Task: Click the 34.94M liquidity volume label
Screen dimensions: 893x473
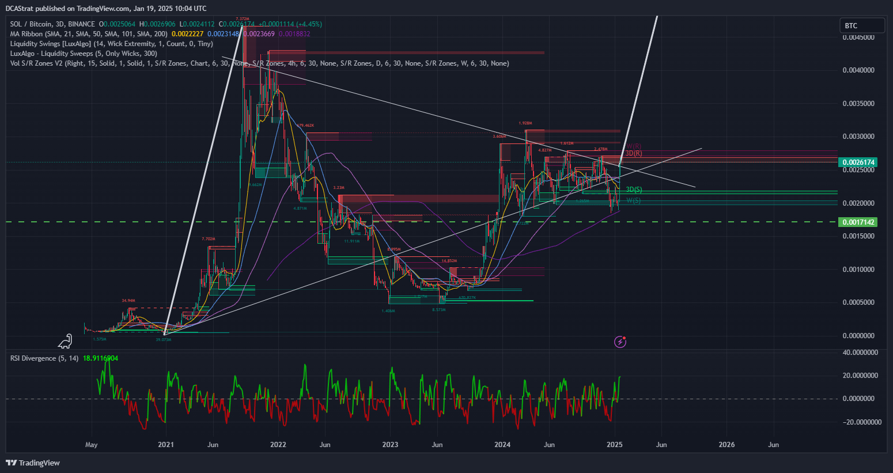Action: tap(128, 301)
